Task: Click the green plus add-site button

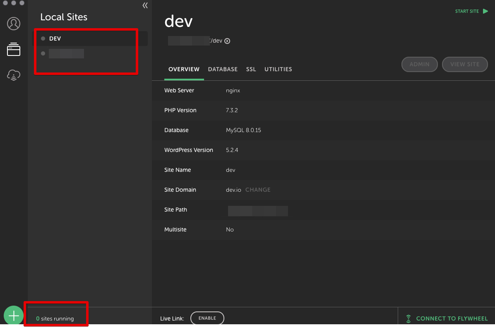Action: coord(14,315)
